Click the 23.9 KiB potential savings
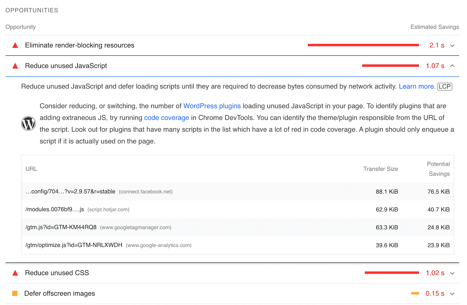This screenshot has width=467, height=305. click(438, 245)
